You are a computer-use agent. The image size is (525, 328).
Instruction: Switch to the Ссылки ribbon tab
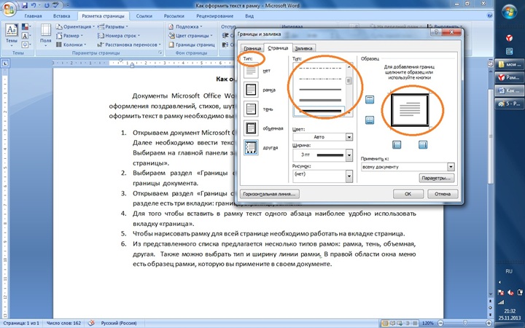pyautogui.click(x=143, y=16)
